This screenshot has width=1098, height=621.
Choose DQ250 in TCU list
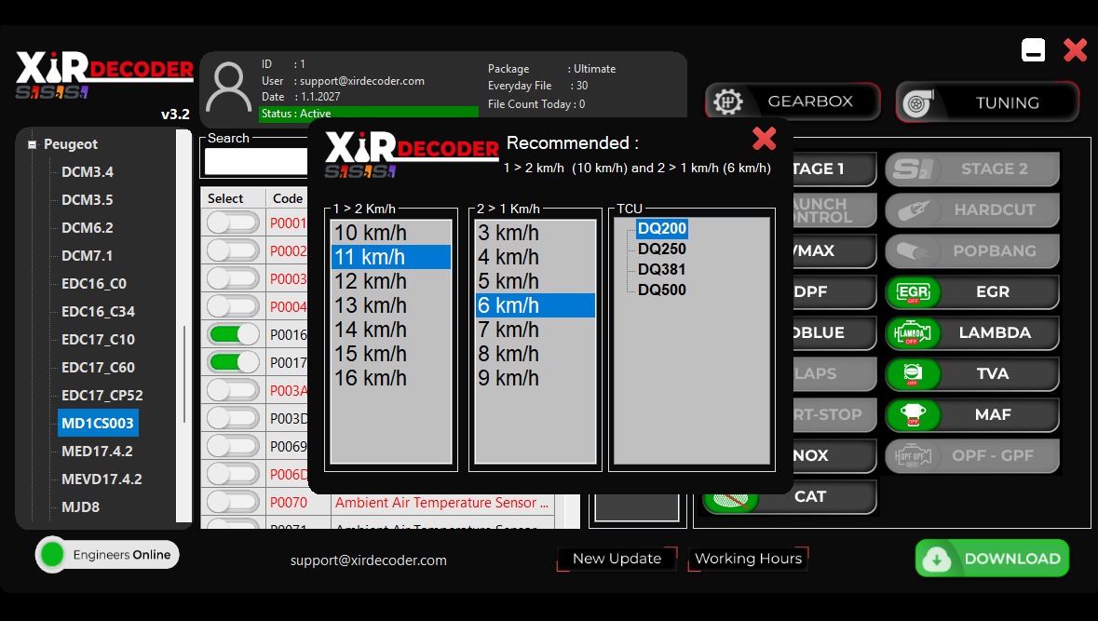[x=662, y=249]
